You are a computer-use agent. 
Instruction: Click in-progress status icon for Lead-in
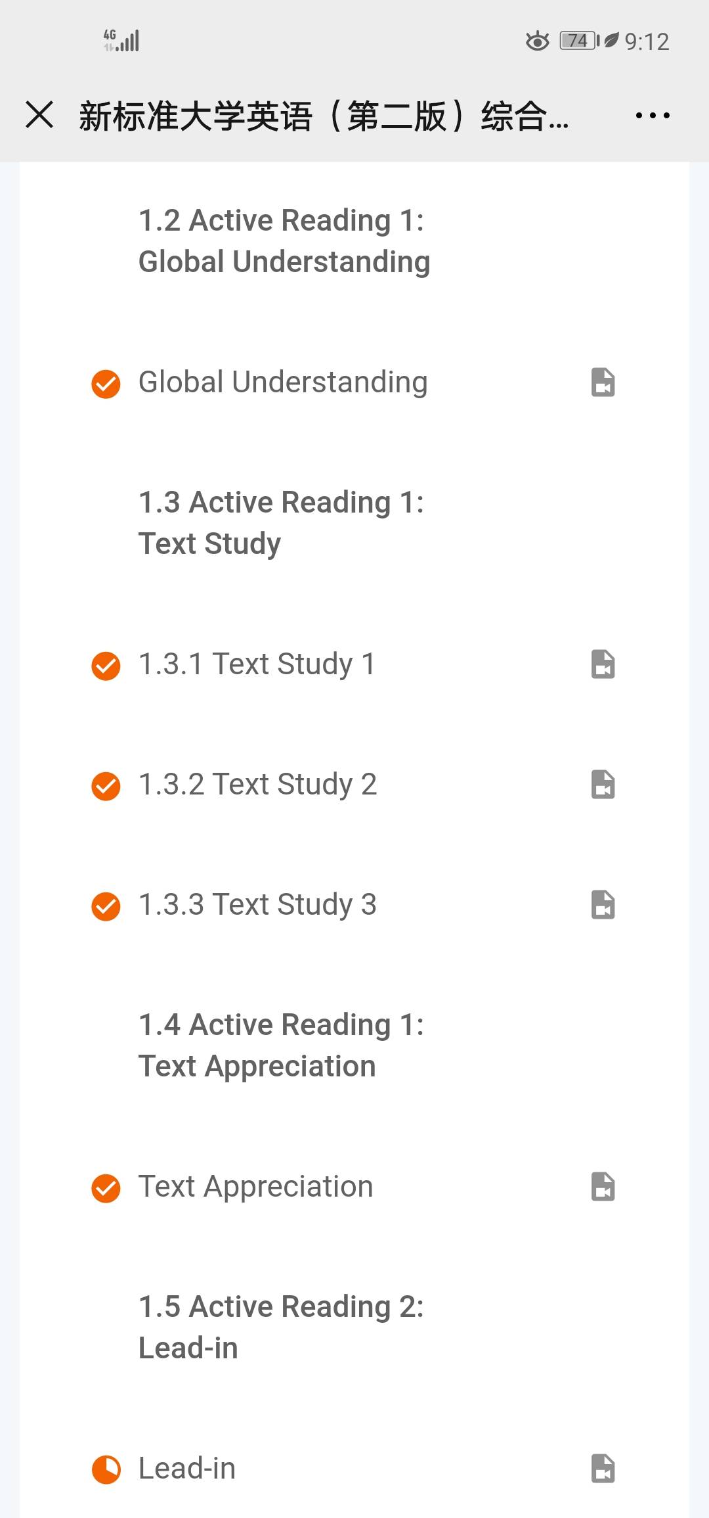(106, 1470)
